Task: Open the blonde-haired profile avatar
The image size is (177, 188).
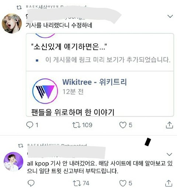Action: [12, 23]
